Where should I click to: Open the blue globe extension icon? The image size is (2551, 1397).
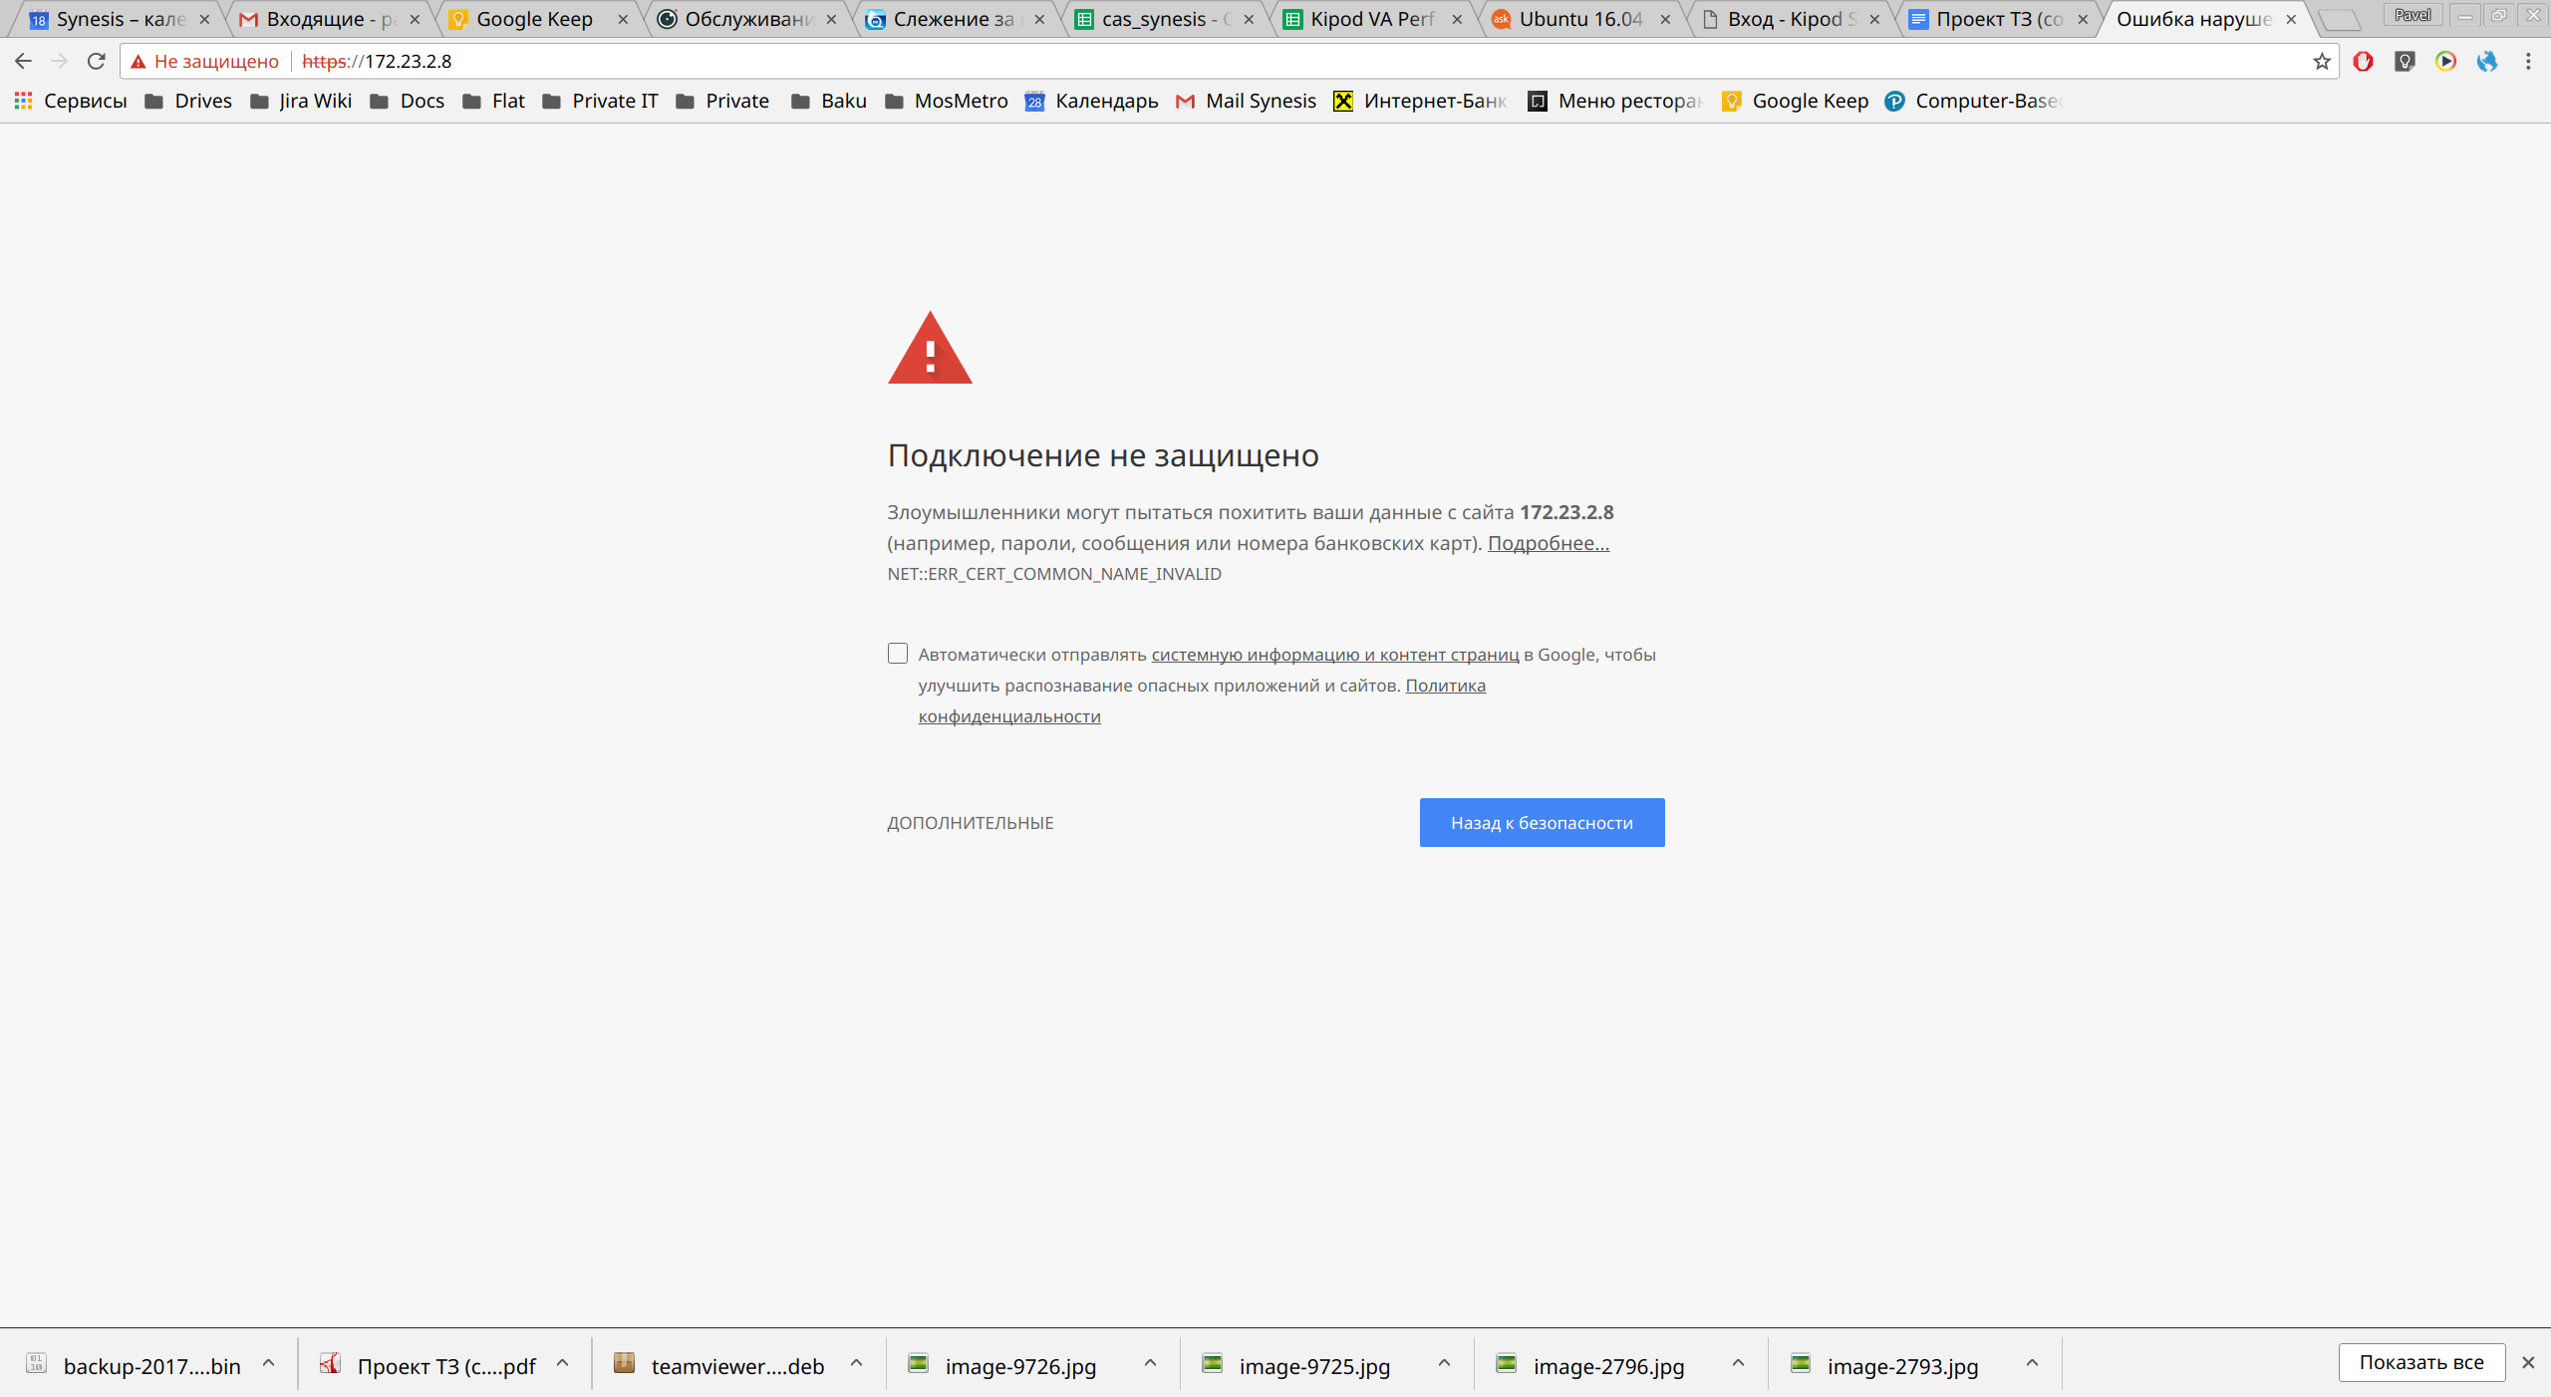coord(2487,61)
